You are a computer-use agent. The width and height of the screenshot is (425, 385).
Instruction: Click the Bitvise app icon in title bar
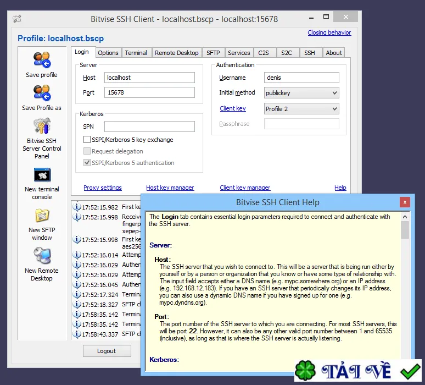tap(17, 19)
